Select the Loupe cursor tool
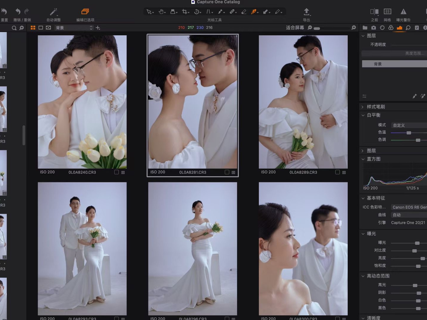The width and height of the screenshot is (427, 320). [x=172, y=12]
